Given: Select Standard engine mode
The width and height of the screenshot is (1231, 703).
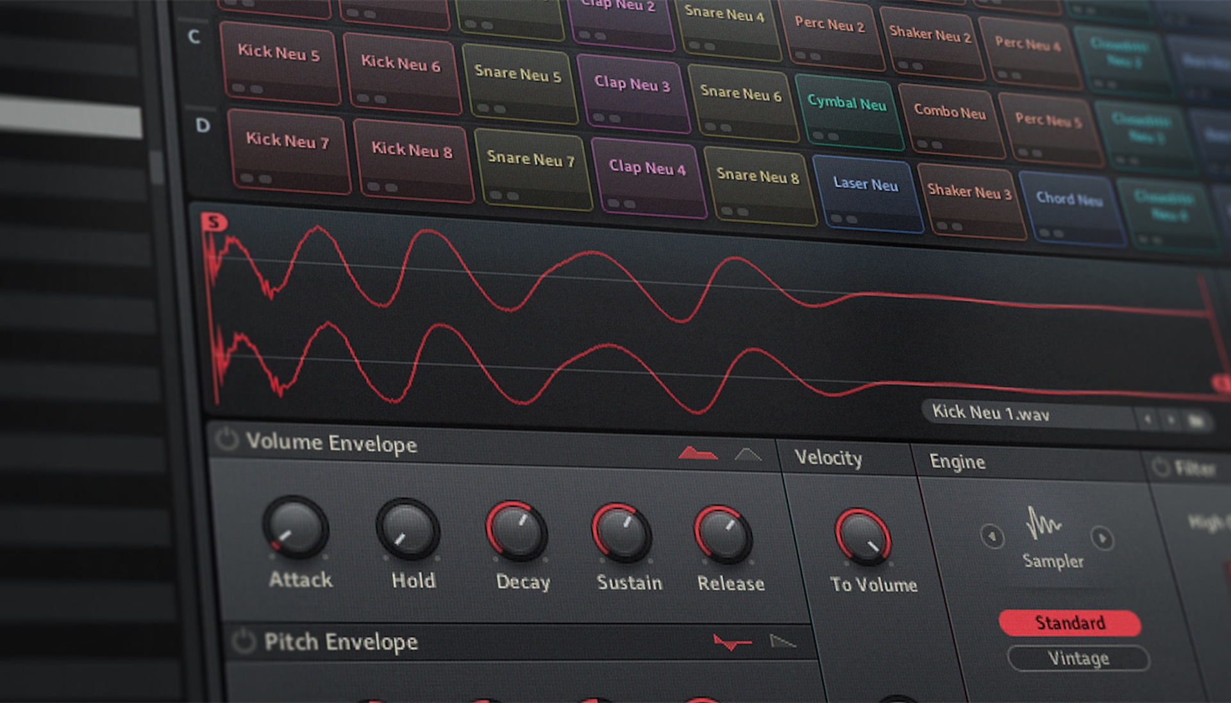Looking at the screenshot, I should pyautogui.click(x=1069, y=623).
